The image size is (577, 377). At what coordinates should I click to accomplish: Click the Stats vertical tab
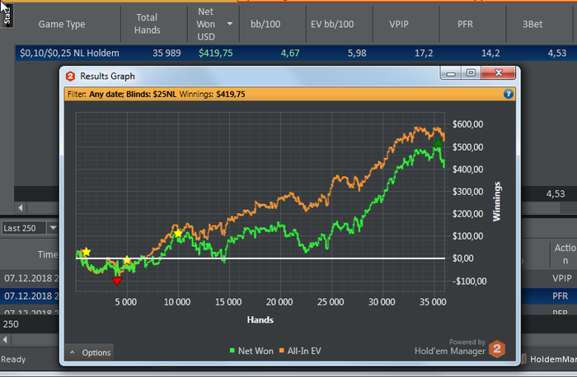click(7, 15)
